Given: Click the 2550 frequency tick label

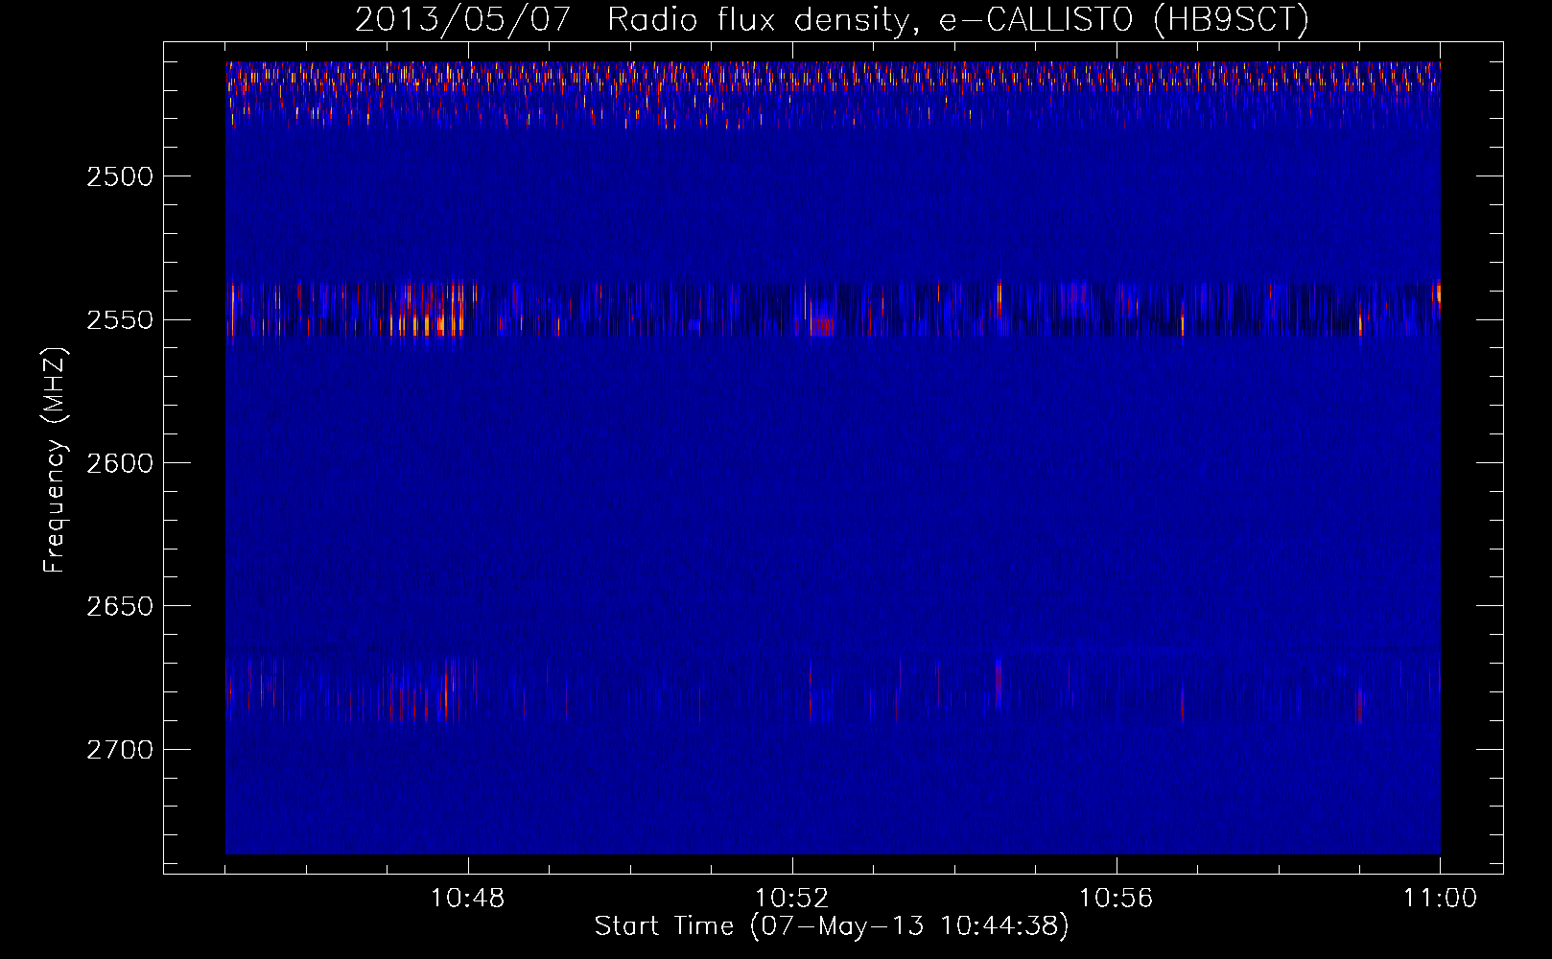Looking at the screenshot, I should tap(120, 320).
